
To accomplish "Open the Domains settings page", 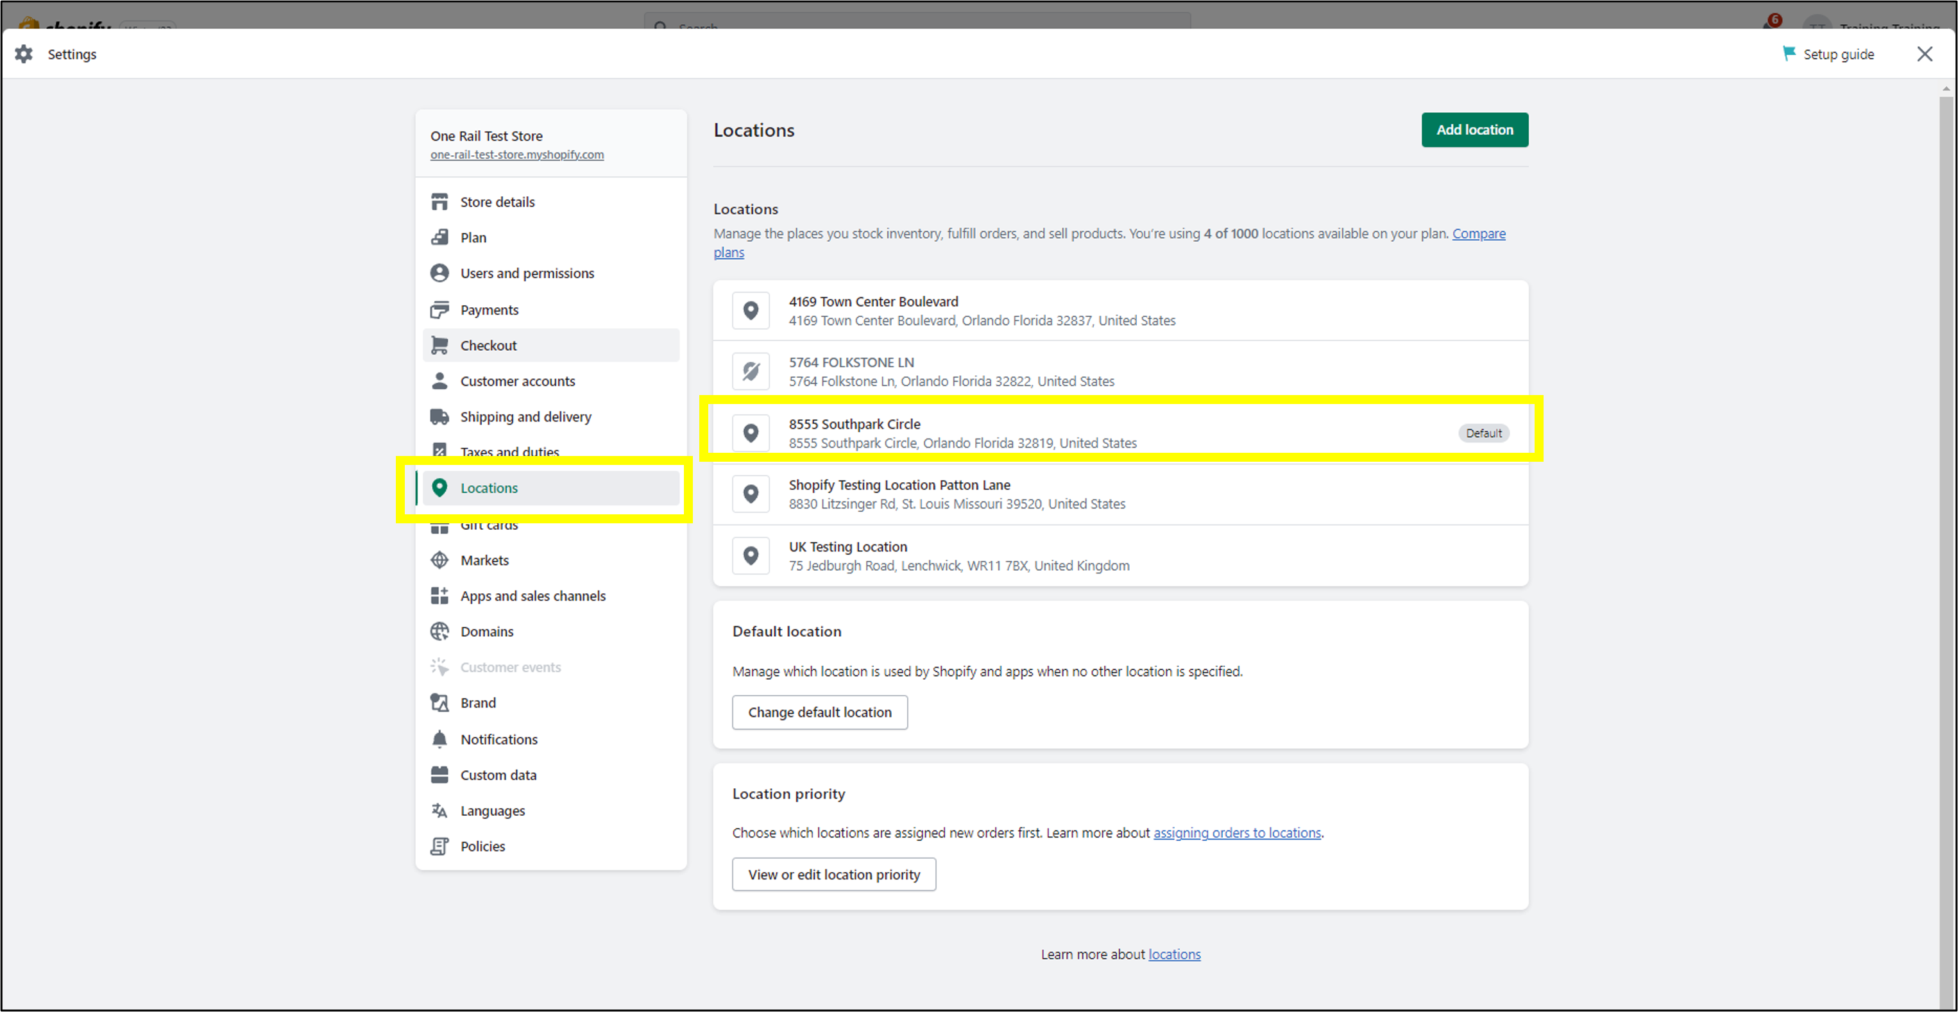I will (x=486, y=631).
